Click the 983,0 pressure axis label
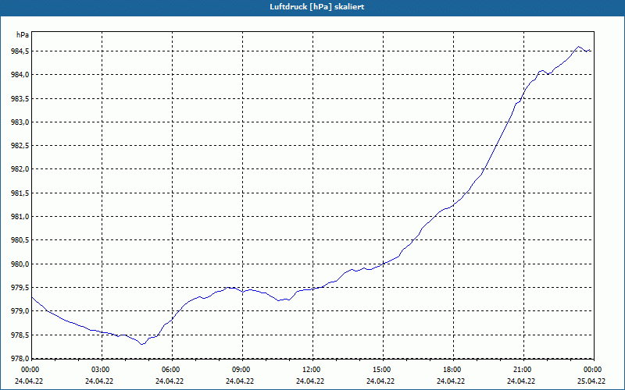 click(20, 122)
